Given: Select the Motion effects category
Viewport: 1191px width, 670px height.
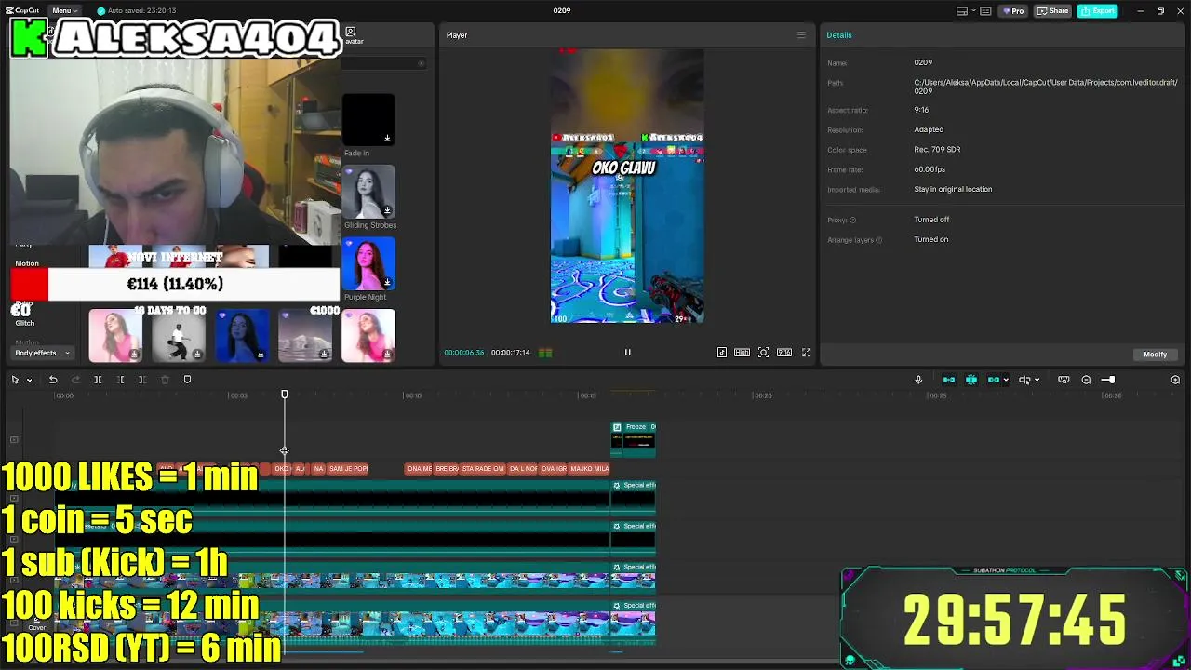Looking at the screenshot, I should (27, 263).
